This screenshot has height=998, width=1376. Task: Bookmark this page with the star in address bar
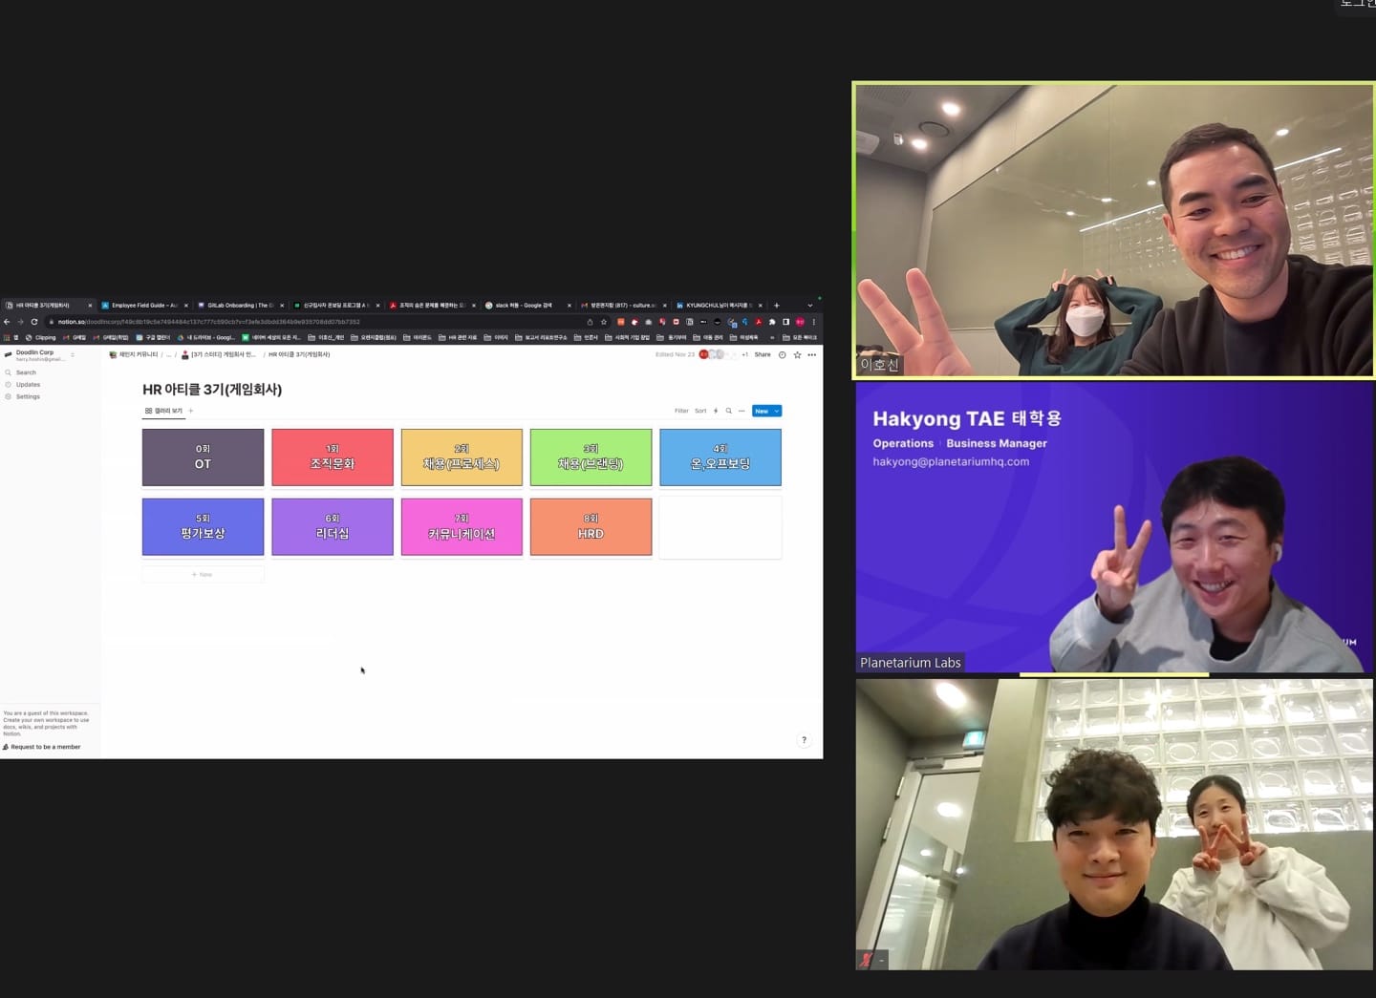click(603, 322)
